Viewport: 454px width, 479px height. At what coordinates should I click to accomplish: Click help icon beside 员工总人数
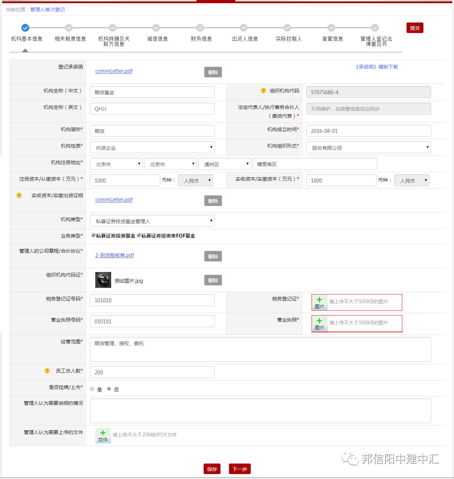47,371
